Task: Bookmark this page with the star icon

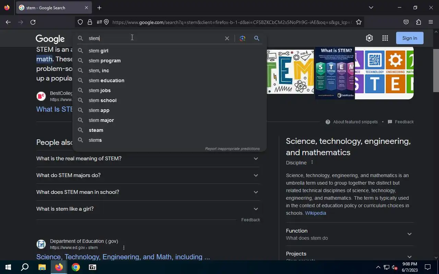Action: coord(359,22)
